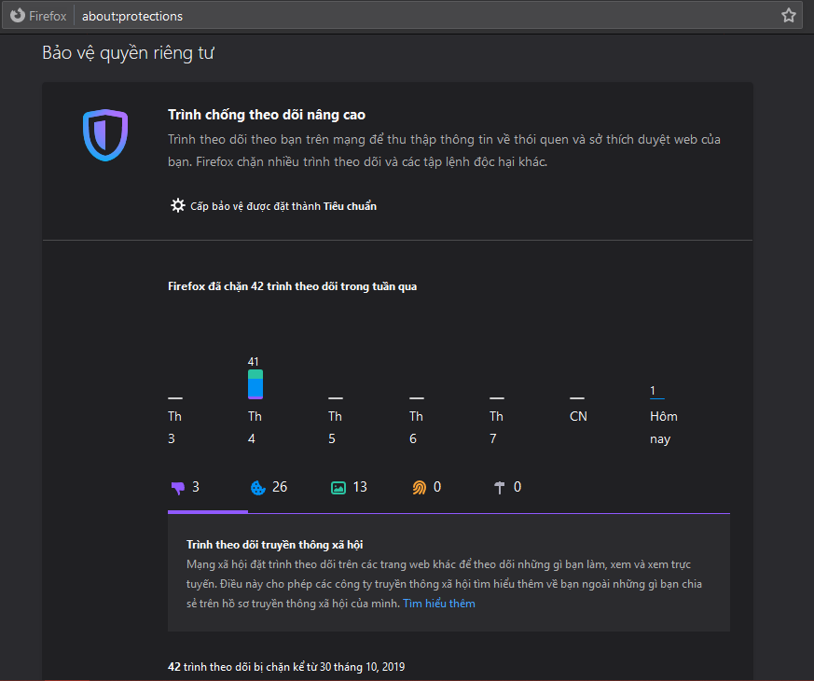Screen dimensions: 814x681
Task: Click the orange fingerprint icon
Action: pos(419,488)
